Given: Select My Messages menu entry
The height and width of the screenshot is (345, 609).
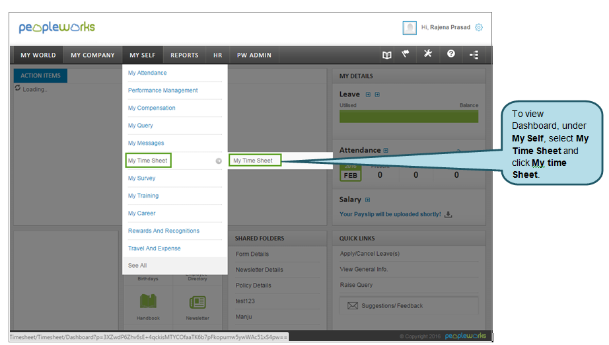Looking at the screenshot, I should pos(146,143).
